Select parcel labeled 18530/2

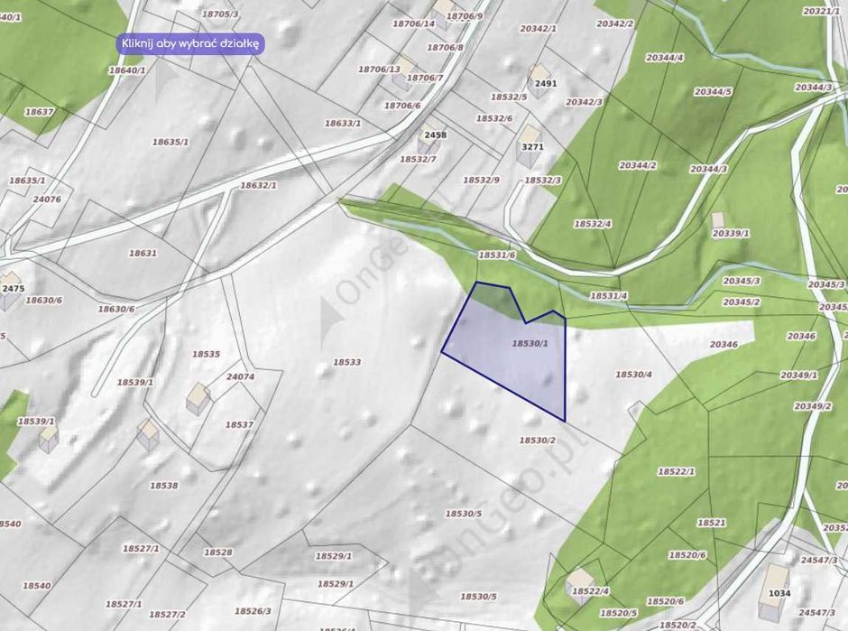click(x=537, y=440)
